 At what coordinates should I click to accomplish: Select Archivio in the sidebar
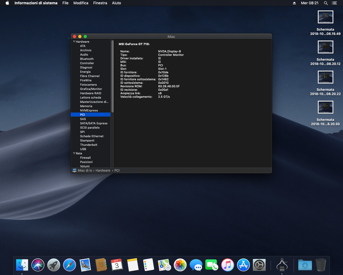click(x=91, y=50)
